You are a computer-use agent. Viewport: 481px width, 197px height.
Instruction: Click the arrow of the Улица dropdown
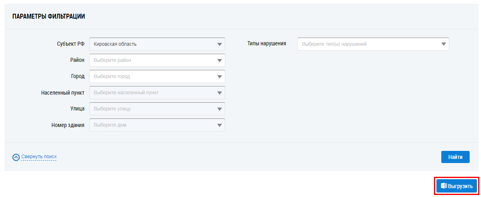pyautogui.click(x=219, y=109)
